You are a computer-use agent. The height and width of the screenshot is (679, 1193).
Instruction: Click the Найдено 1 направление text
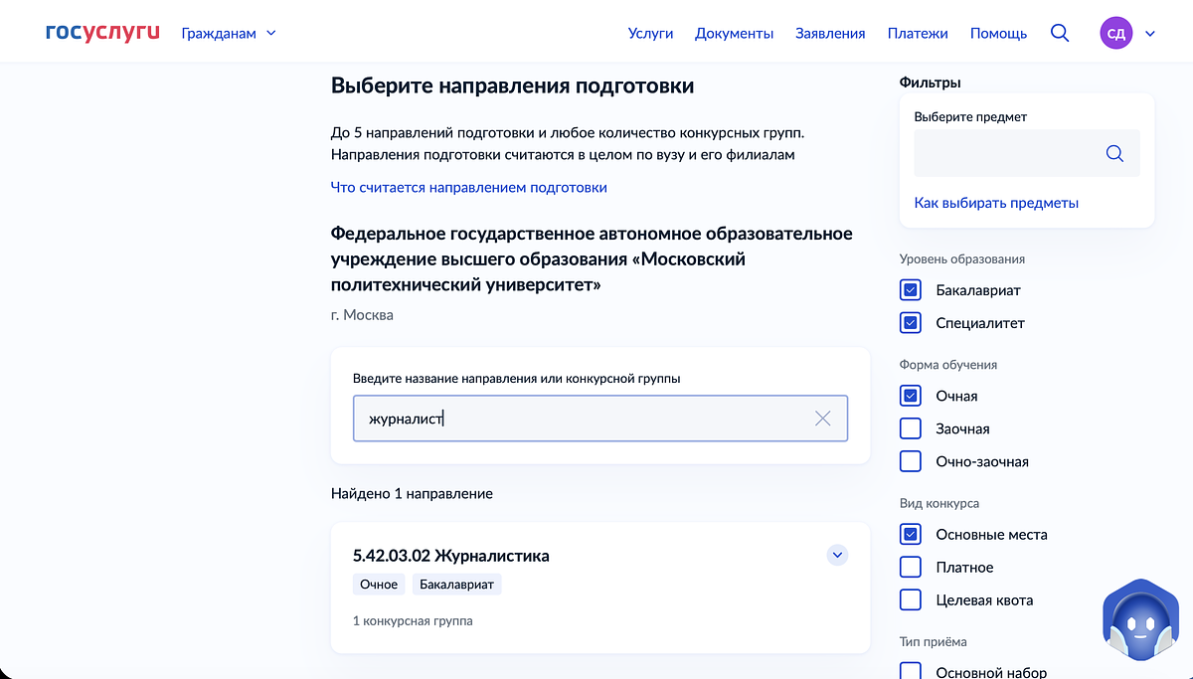(x=412, y=493)
